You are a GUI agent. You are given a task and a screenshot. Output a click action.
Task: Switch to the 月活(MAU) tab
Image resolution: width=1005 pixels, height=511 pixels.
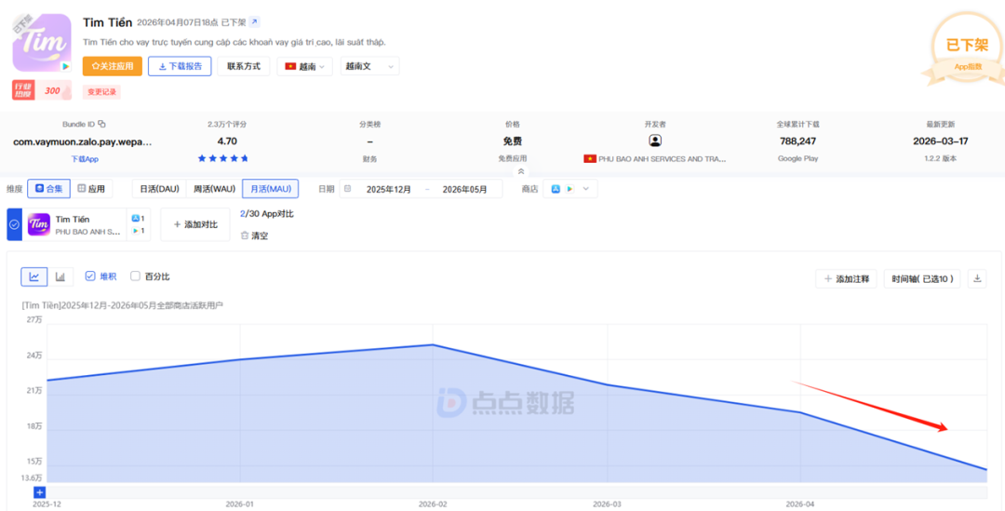pos(270,189)
